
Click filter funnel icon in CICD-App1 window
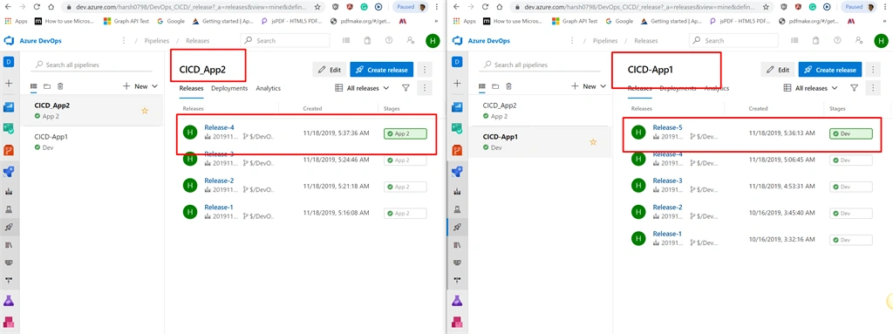(854, 88)
